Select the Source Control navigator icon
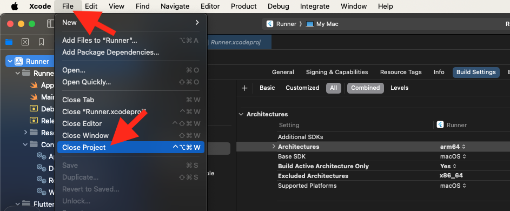 click(x=25, y=42)
